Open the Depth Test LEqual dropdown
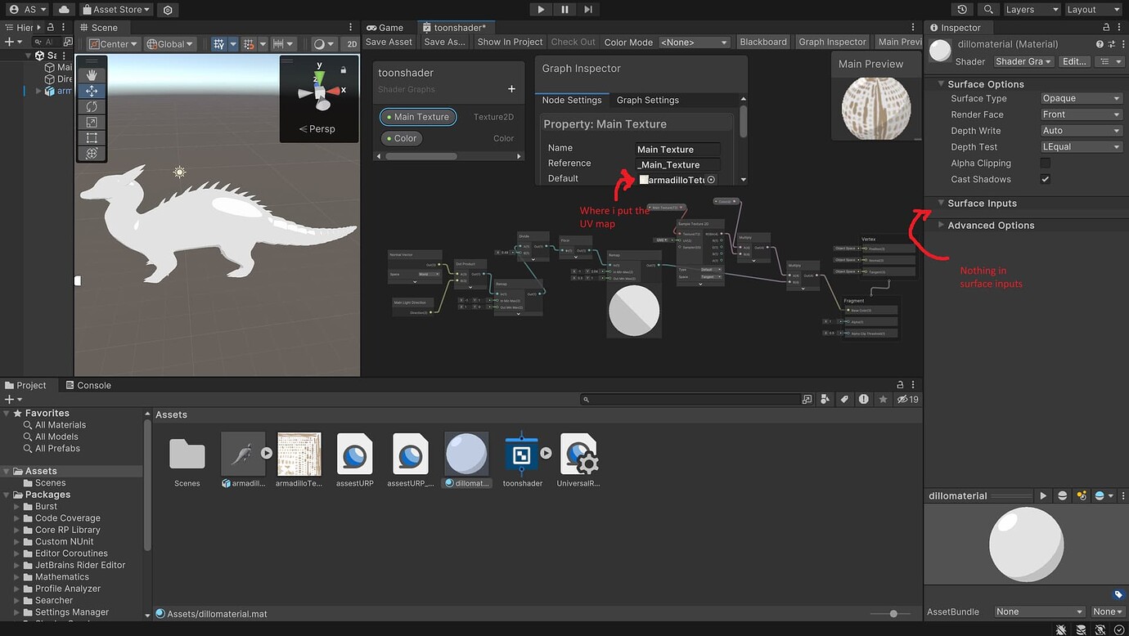This screenshot has height=636, width=1129. (1081, 146)
